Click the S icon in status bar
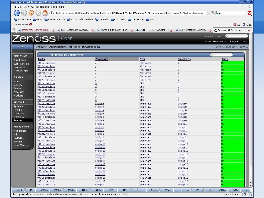 (245, 194)
